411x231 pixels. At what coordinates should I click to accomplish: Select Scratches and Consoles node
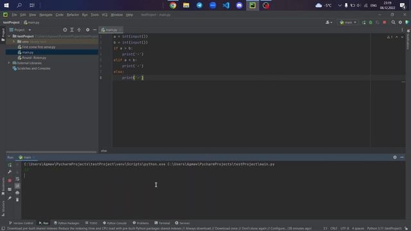(x=33, y=69)
